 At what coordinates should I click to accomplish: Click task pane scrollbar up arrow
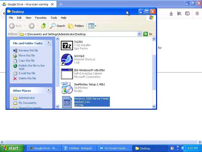point(58,39)
